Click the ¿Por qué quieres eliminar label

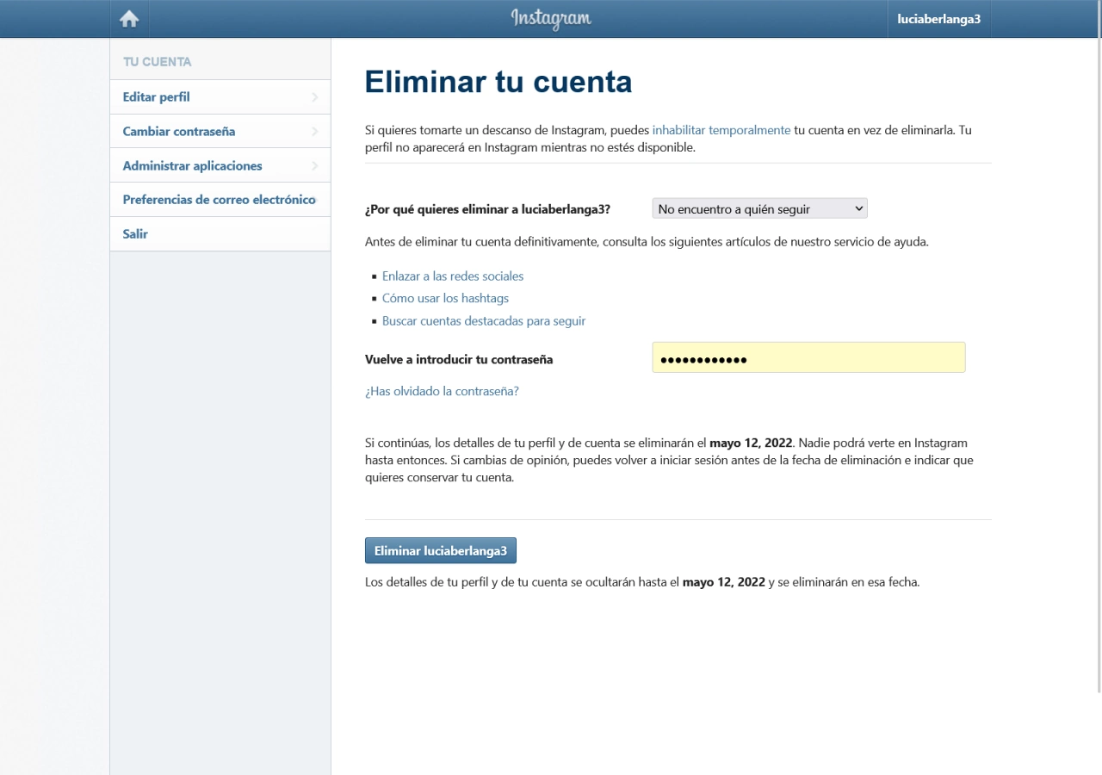tap(488, 209)
